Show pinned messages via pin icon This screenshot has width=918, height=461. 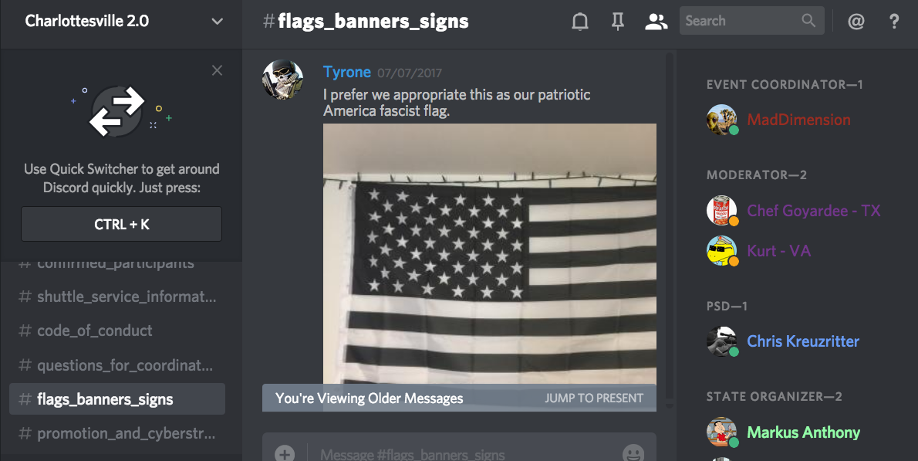(618, 22)
